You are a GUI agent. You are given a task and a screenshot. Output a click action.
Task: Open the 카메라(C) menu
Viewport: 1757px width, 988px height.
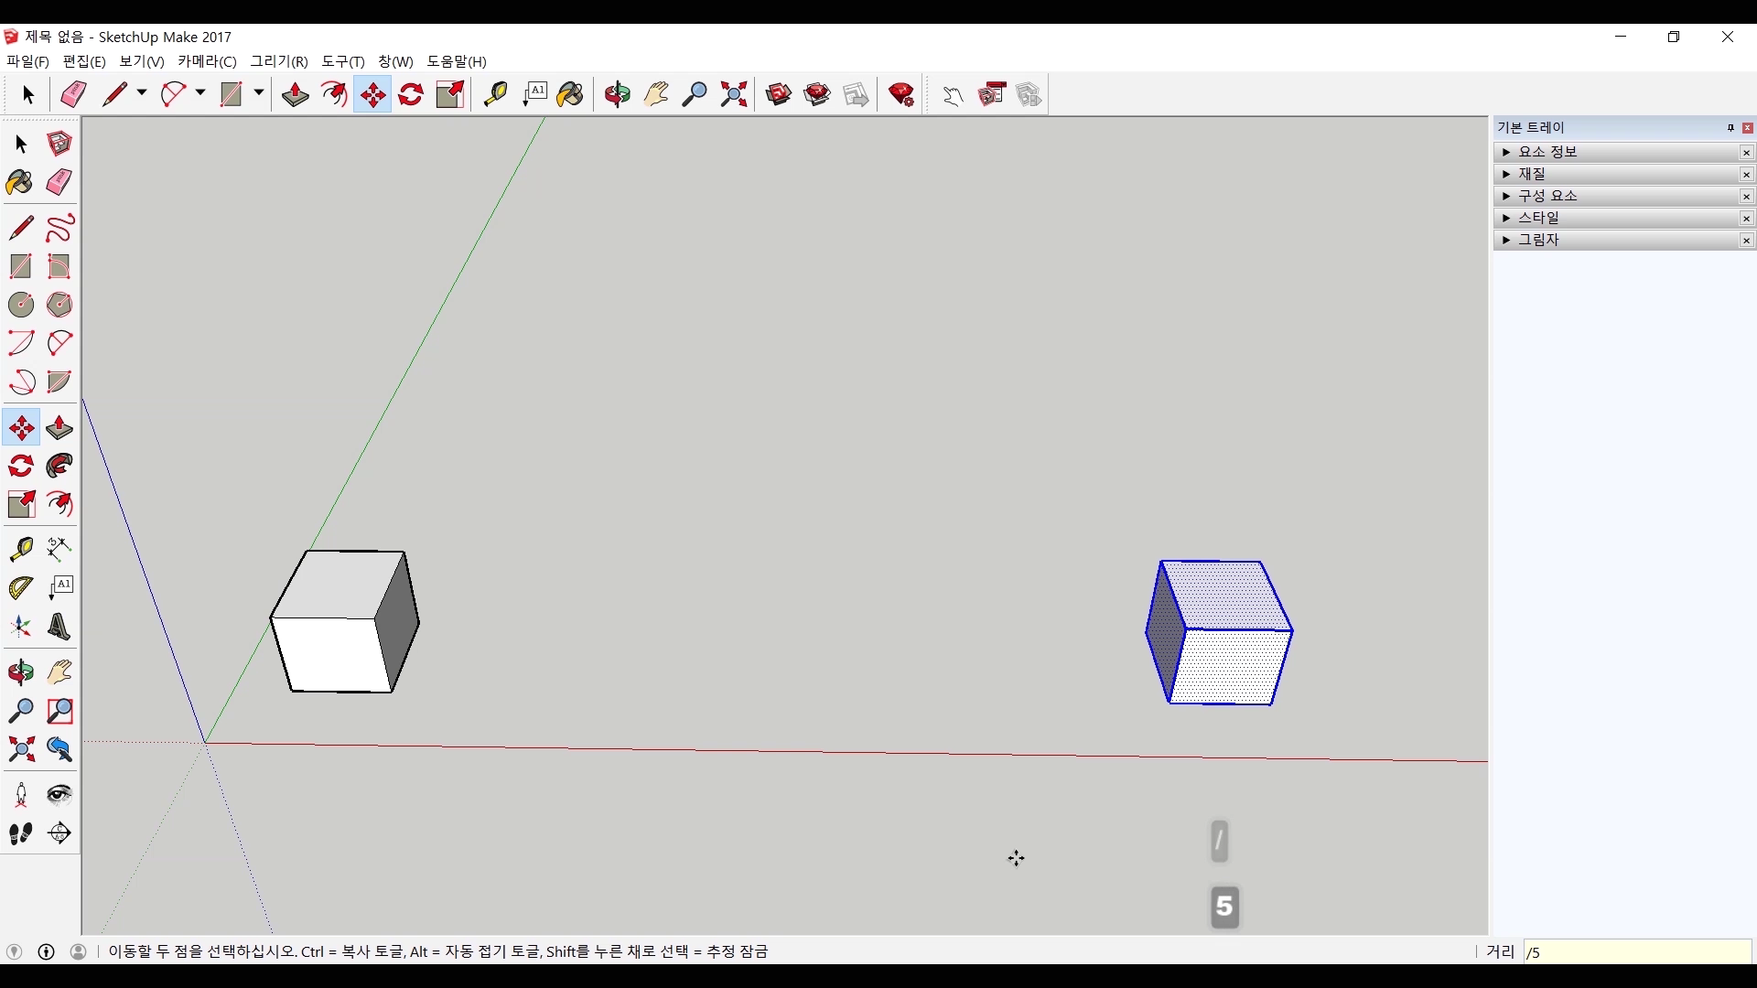tap(207, 61)
